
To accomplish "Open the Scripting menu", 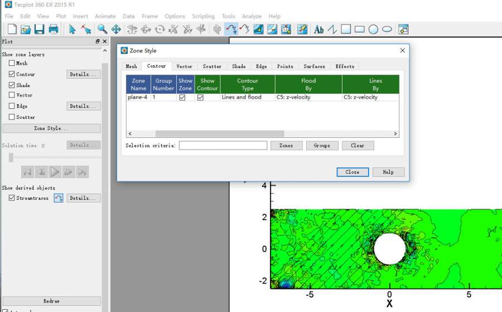I will (203, 16).
